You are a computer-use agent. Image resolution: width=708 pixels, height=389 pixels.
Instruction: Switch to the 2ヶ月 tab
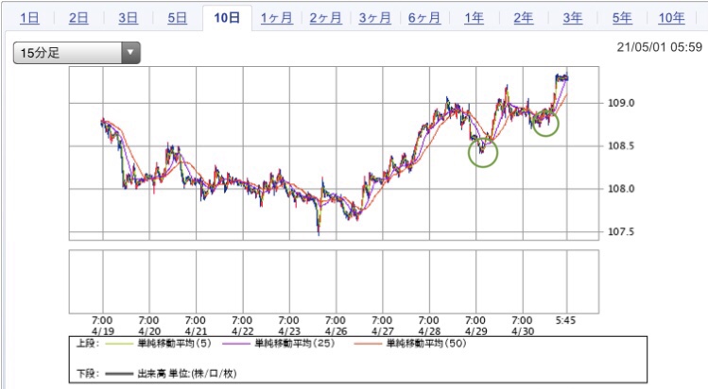(x=325, y=18)
